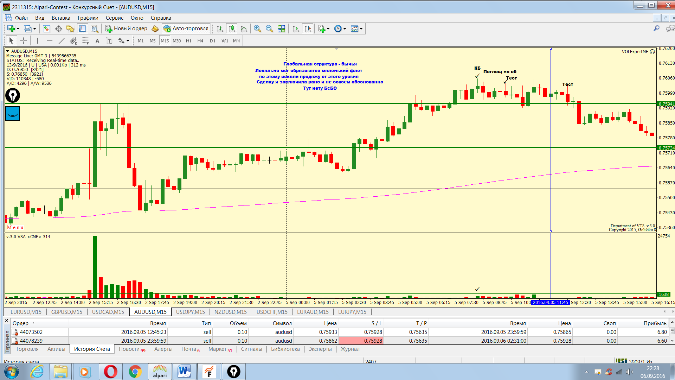Open the periodicity clock dropdown arrow
This screenshot has height=380, width=675.
coord(345,29)
